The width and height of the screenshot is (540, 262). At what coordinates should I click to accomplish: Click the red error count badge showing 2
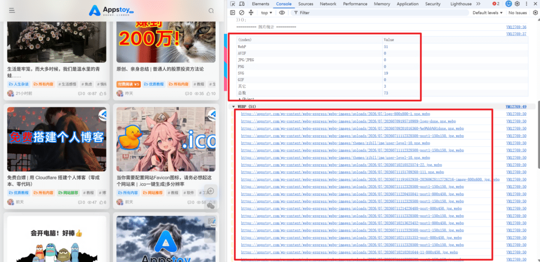pyautogui.click(x=496, y=4)
